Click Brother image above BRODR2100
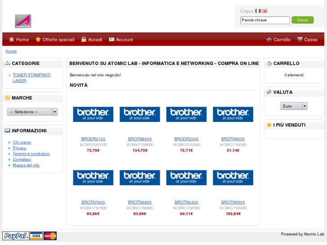Viewport: 327px width, 245px height. click(x=93, y=114)
